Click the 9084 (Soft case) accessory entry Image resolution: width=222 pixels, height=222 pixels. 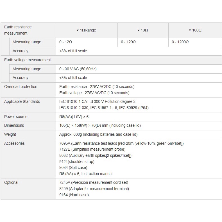coord(73,168)
